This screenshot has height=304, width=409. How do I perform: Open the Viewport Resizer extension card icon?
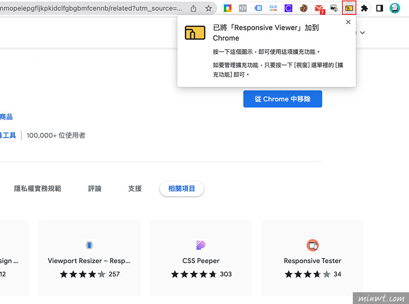[89, 245]
